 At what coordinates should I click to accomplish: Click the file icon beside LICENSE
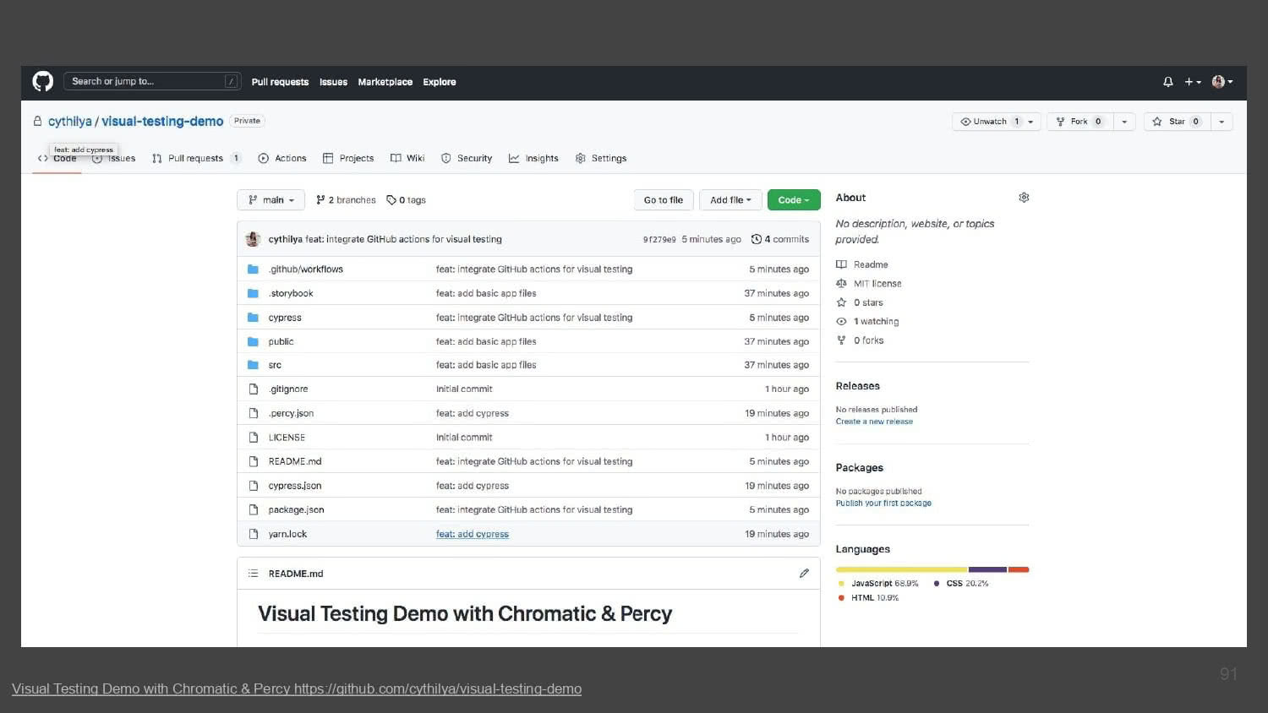click(x=253, y=438)
